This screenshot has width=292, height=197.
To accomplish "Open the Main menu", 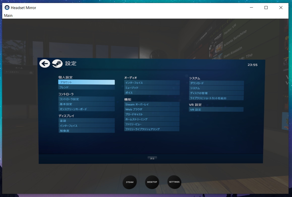I will pyautogui.click(x=8, y=16).
